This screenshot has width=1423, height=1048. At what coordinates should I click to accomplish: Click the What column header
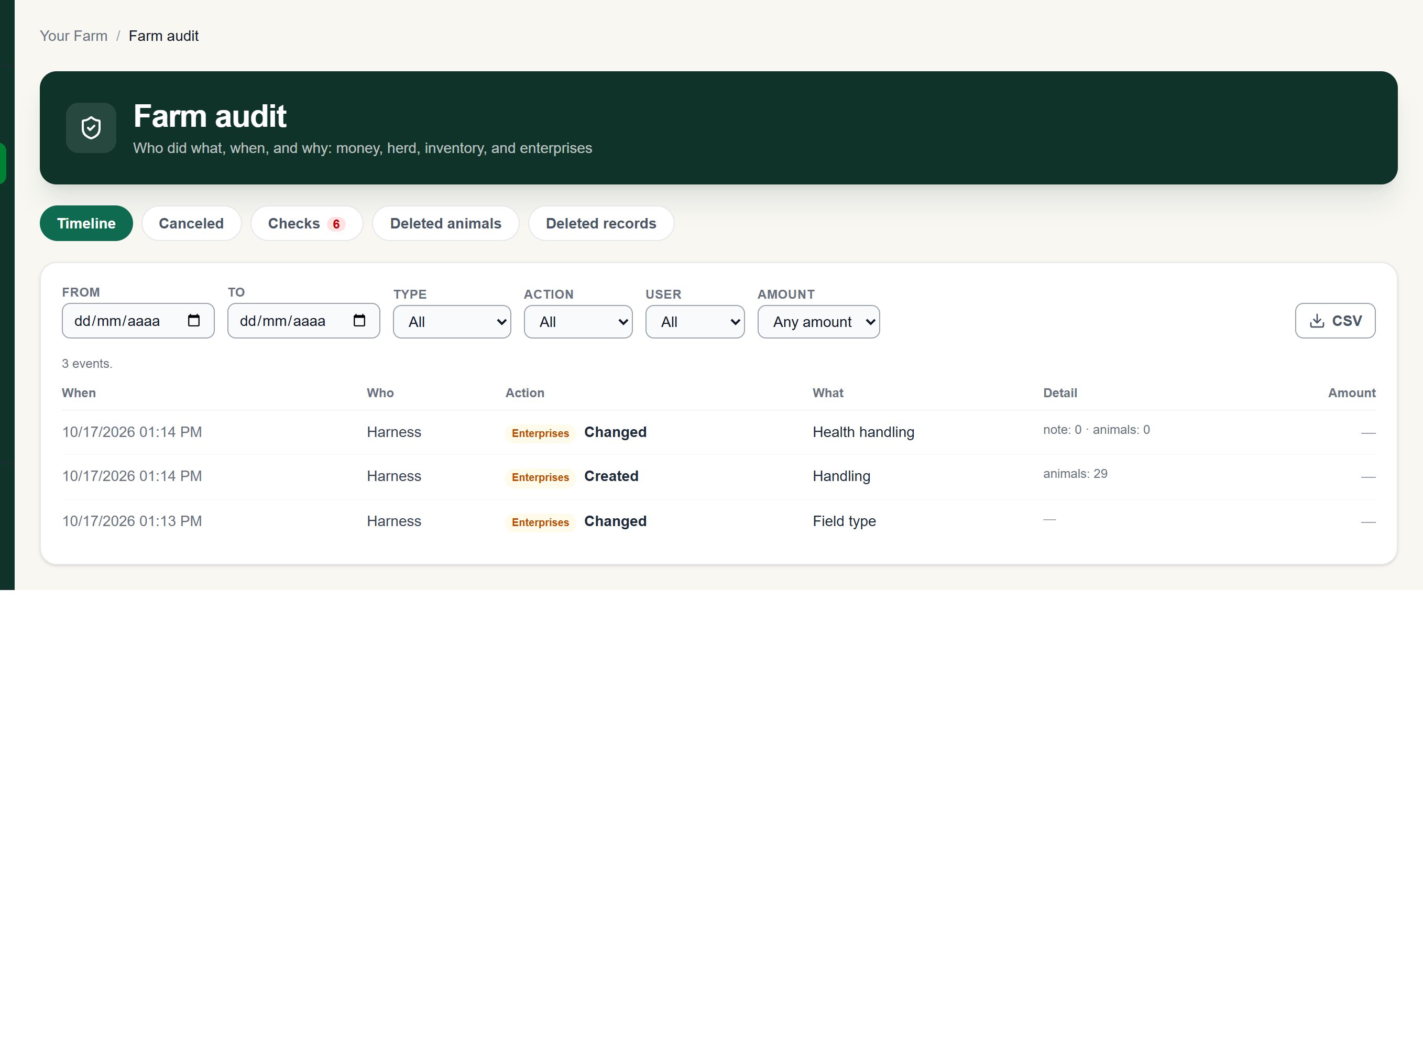click(x=827, y=392)
